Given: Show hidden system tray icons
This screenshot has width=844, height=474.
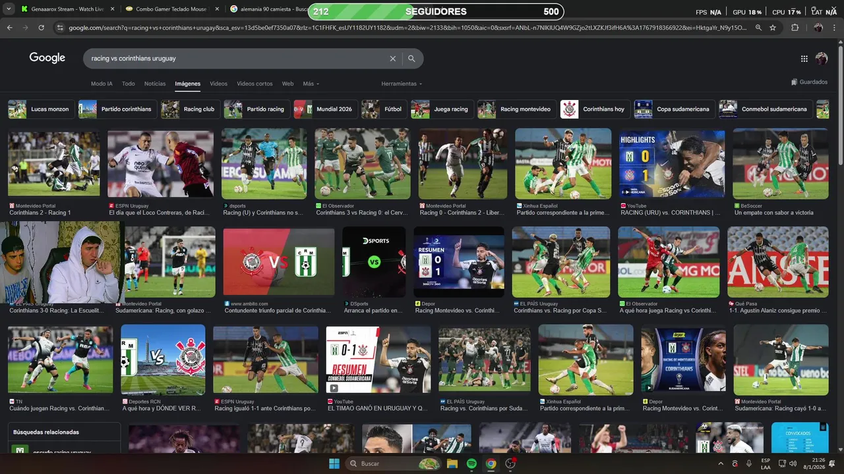Looking at the screenshot, I should 720,463.
